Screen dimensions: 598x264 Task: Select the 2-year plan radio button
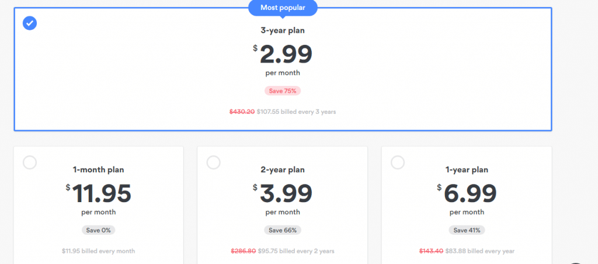click(x=214, y=162)
